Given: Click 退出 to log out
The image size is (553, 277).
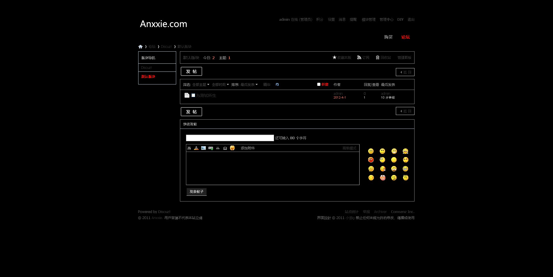Looking at the screenshot, I should [x=411, y=20].
